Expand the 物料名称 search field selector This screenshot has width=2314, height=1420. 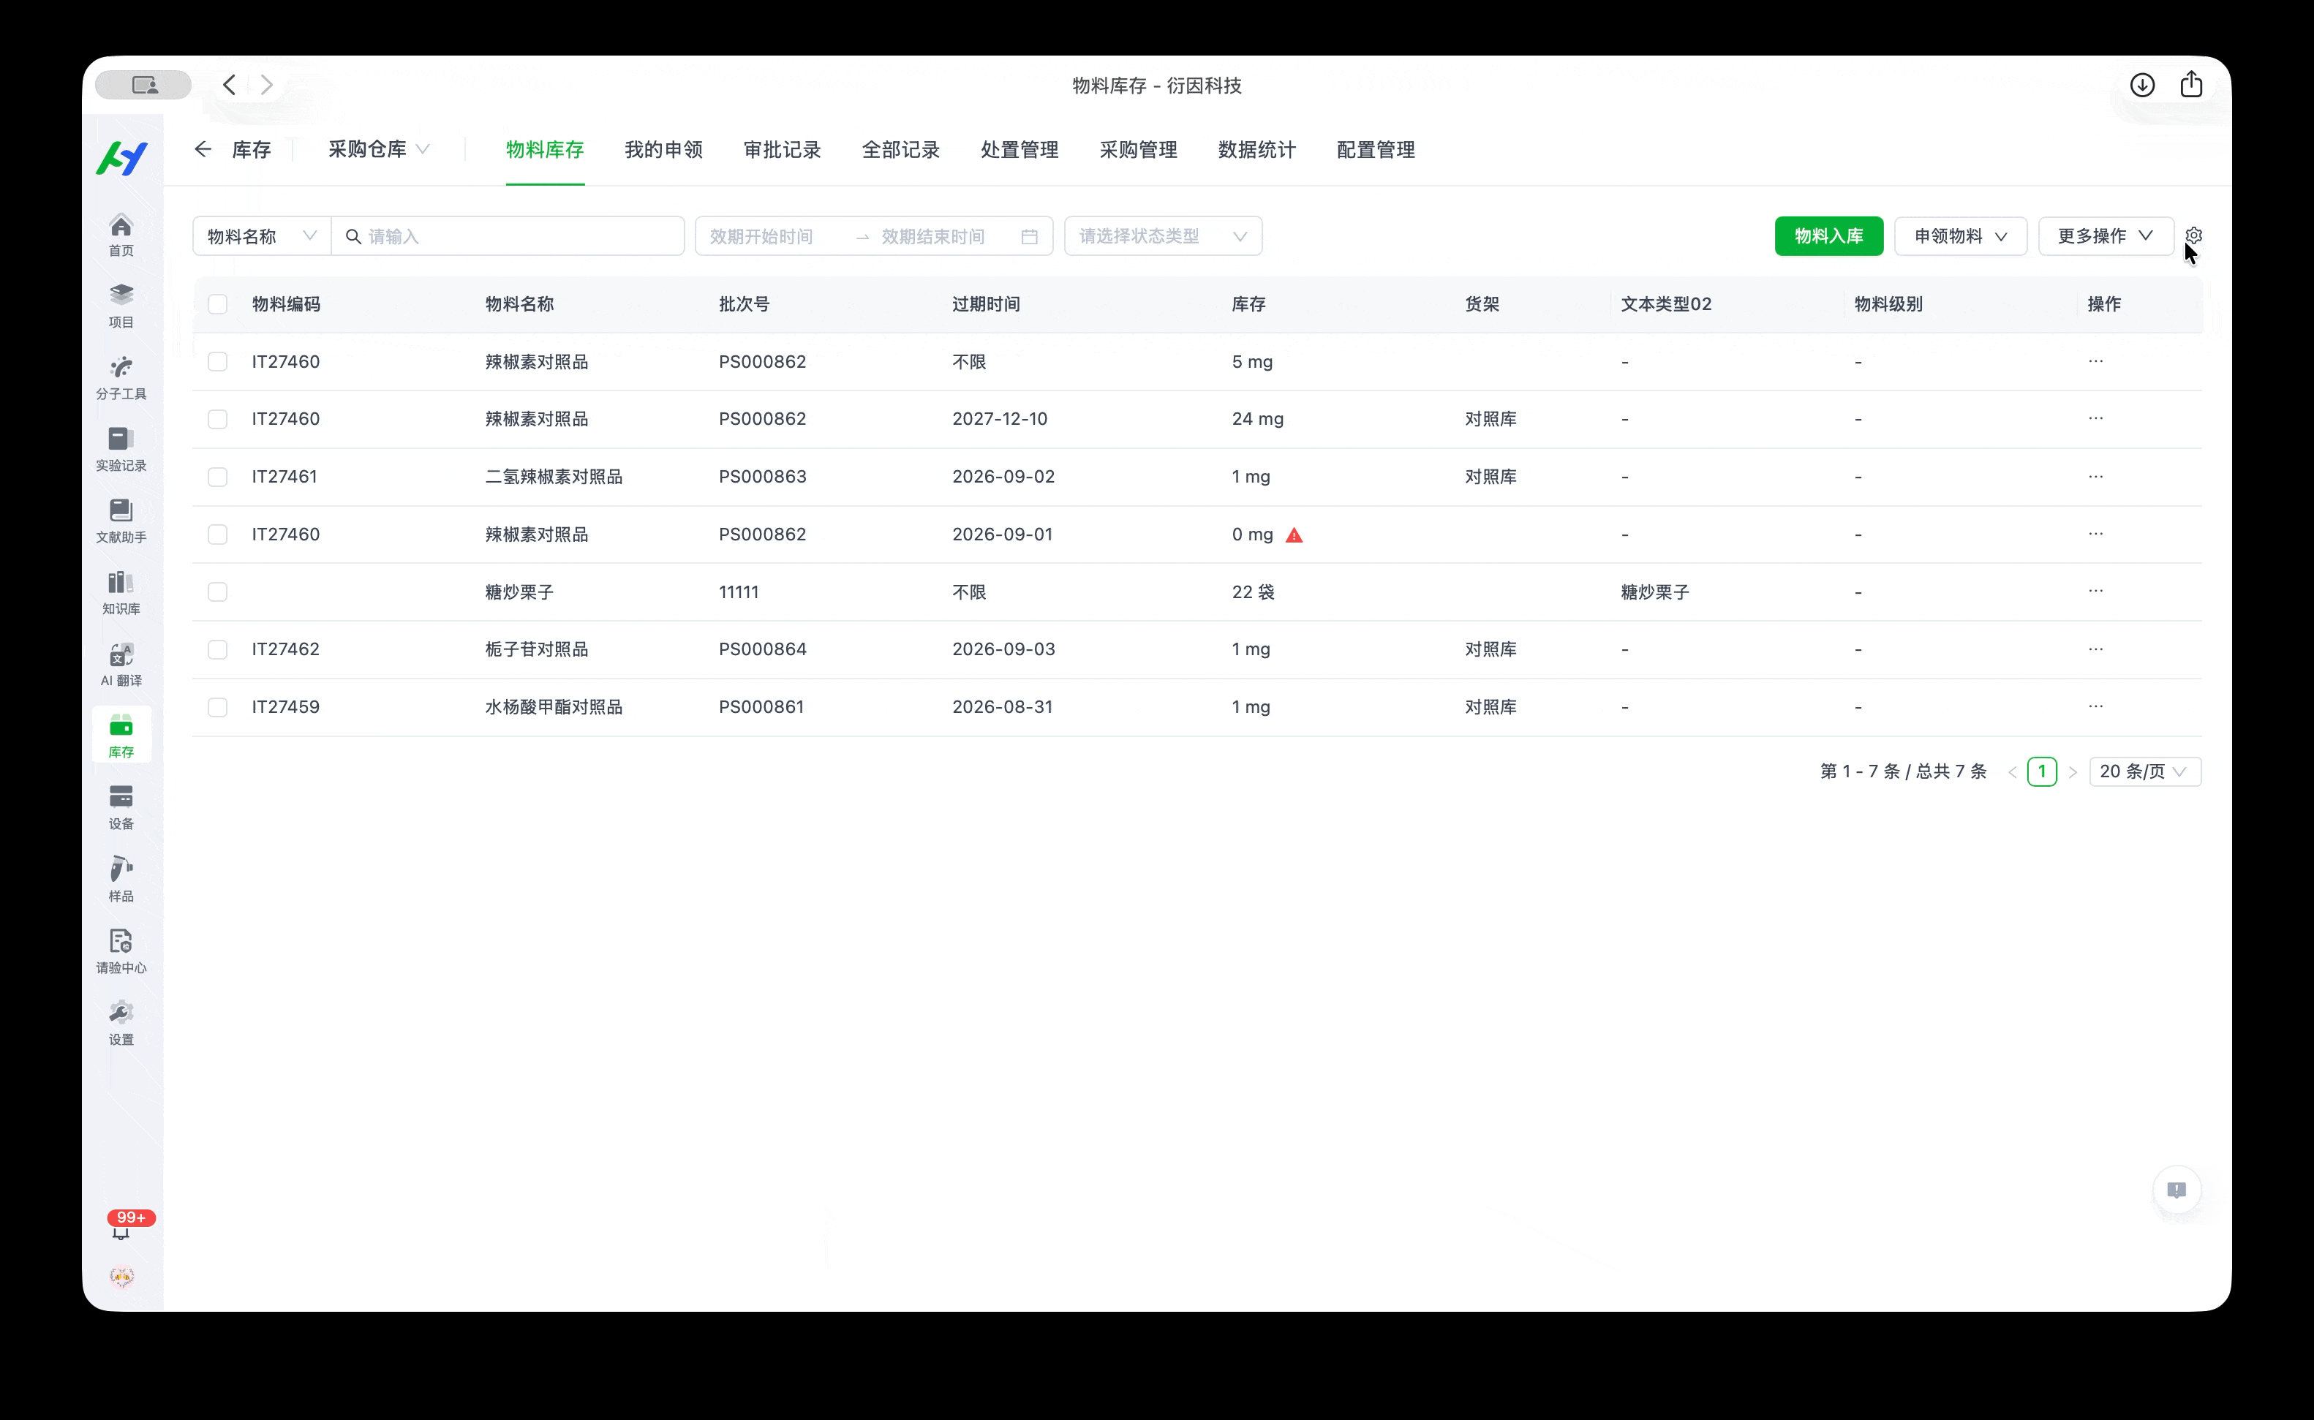tap(259, 235)
